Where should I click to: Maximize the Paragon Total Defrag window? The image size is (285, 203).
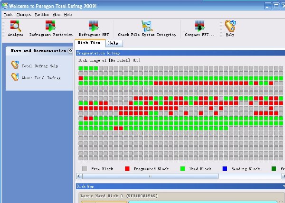(276, 6)
